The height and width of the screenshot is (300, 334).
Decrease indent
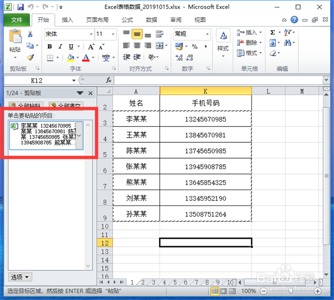126,57
